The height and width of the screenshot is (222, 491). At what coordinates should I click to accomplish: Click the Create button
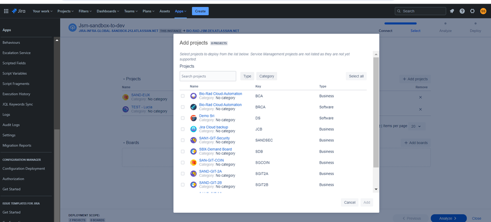pyautogui.click(x=200, y=11)
